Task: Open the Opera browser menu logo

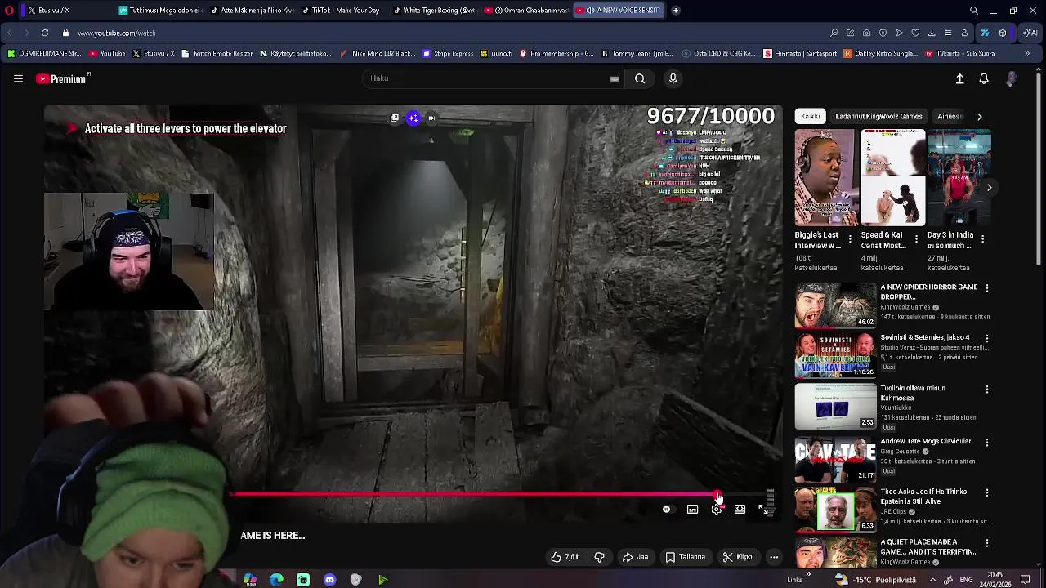Action: point(9,11)
